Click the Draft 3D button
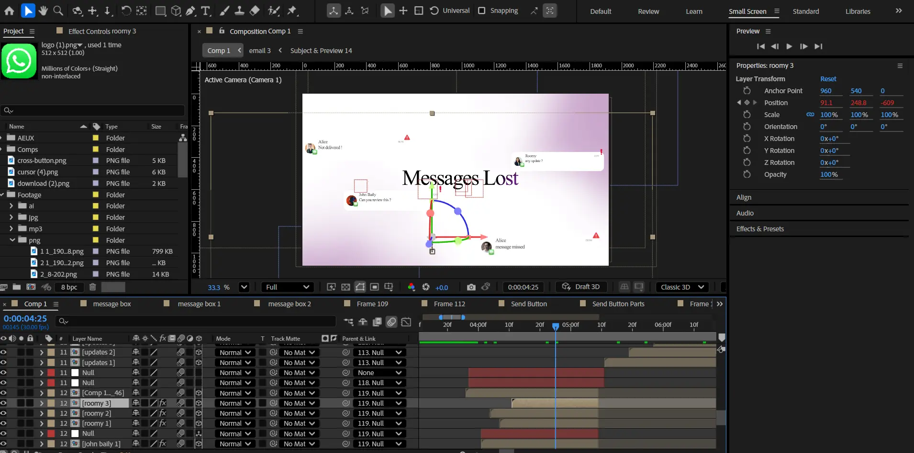Screen dimensions: 914x453 (x=581, y=287)
